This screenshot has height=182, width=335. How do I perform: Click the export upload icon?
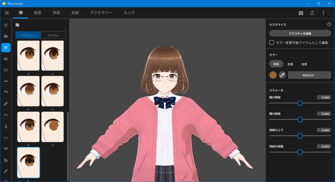point(312,13)
